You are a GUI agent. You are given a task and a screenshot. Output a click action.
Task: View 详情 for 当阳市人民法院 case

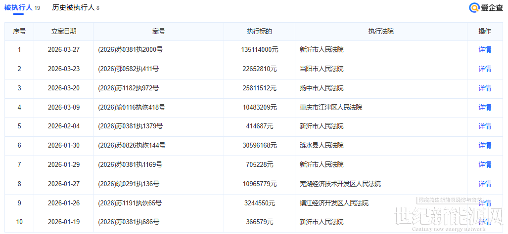(x=484, y=69)
